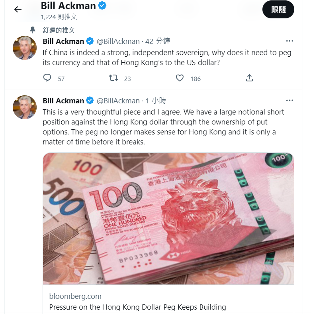311x314 pixels.
Task: Click the pin icon beside 釘選的推文
Action: point(33,30)
